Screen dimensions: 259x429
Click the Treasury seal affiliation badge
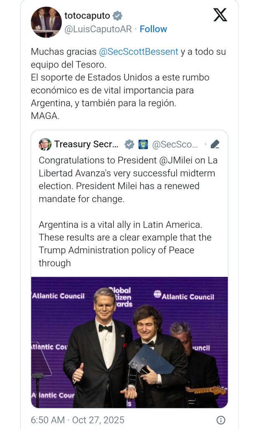pyautogui.click(x=143, y=145)
